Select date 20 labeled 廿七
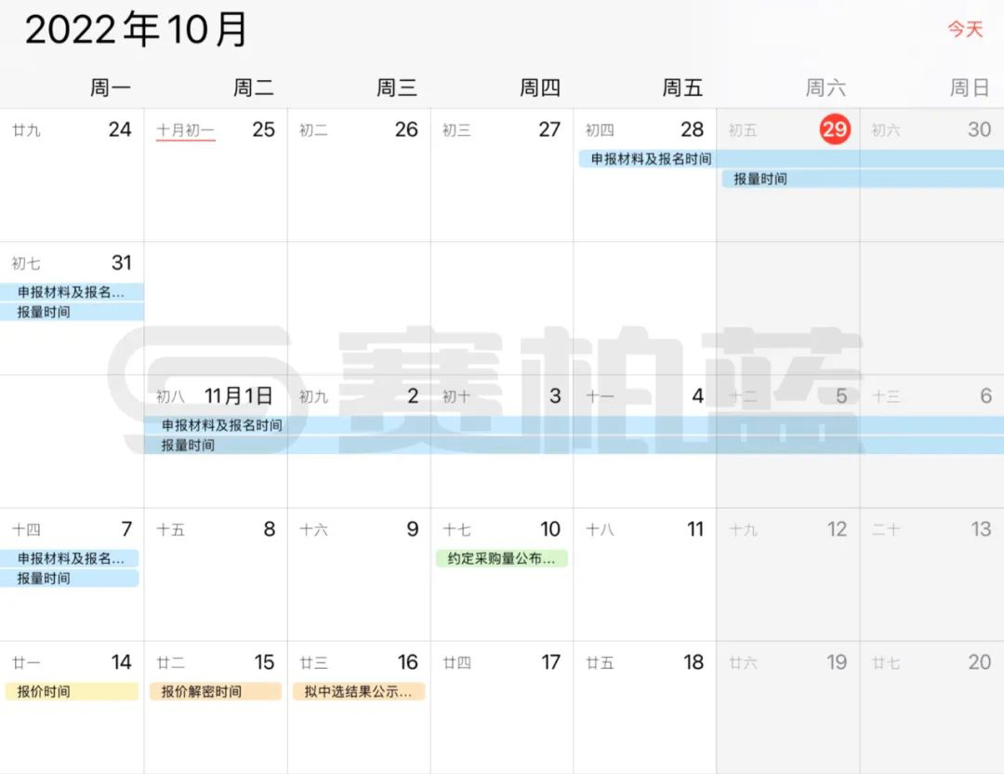Viewport: 1004px width, 774px height. click(980, 661)
